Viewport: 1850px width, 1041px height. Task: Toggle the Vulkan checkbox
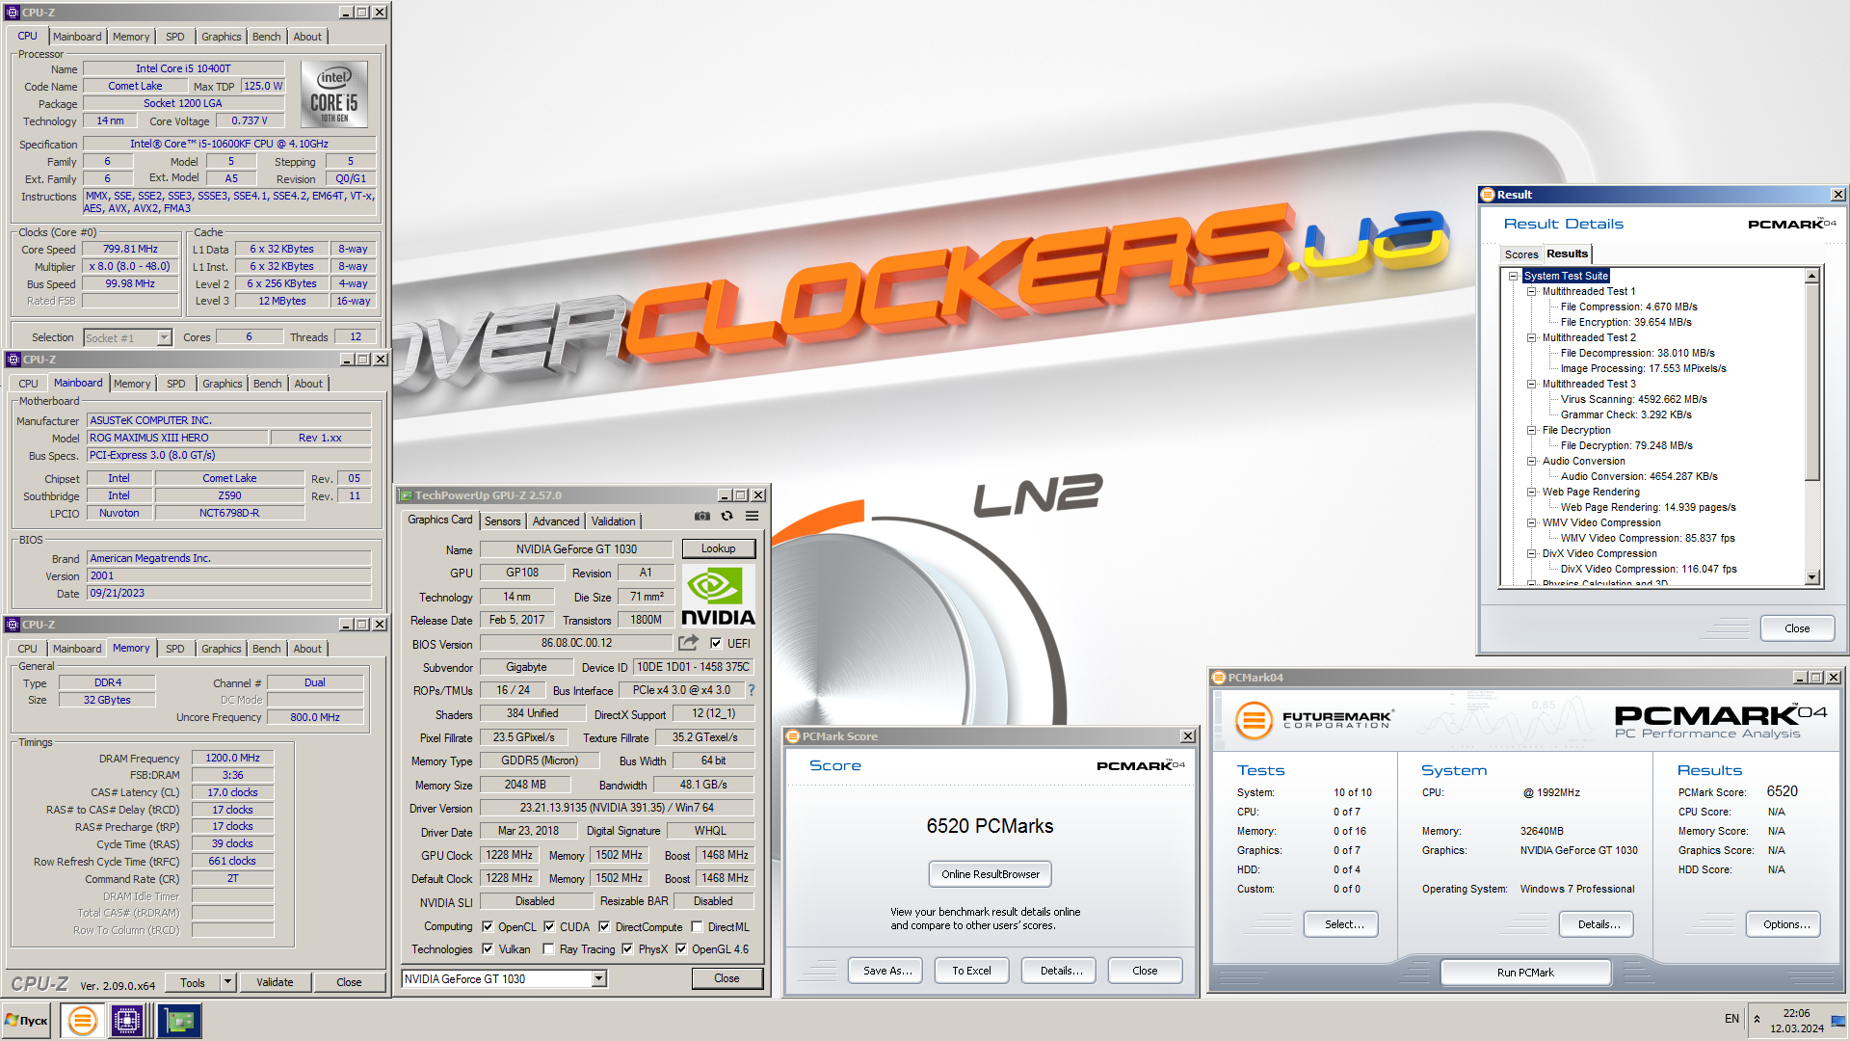coord(488,948)
